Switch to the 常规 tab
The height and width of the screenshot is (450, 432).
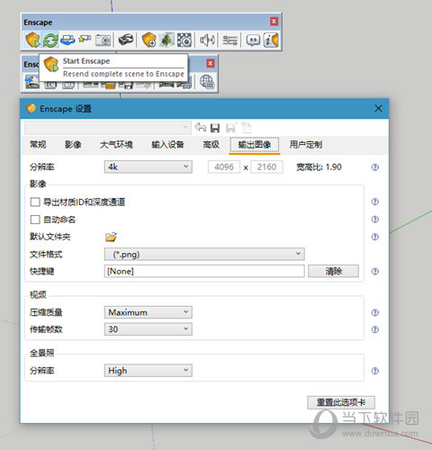[38, 145]
